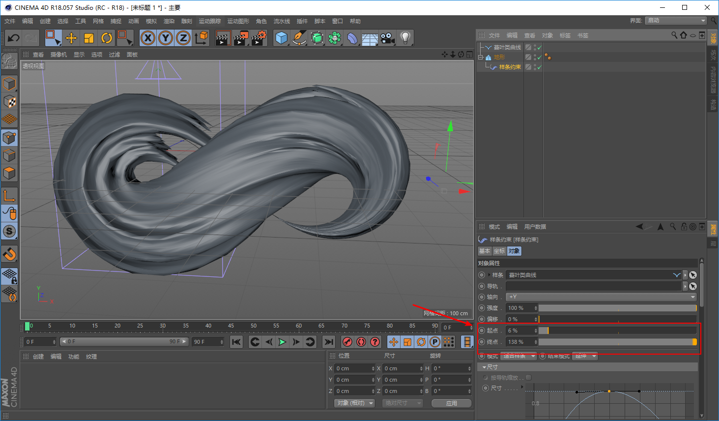Toggle the 强度 keyframe circle
The height and width of the screenshot is (421, 719).
[482, 308]
